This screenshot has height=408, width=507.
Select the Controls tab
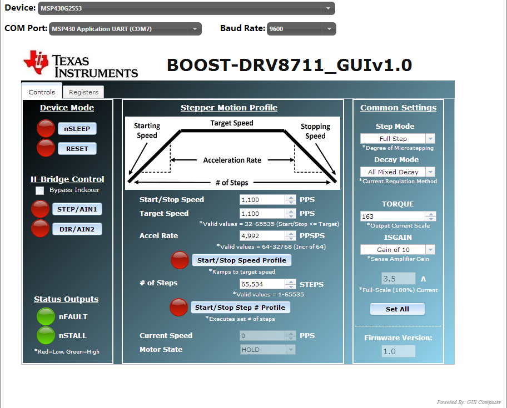[x=41, y=92]
